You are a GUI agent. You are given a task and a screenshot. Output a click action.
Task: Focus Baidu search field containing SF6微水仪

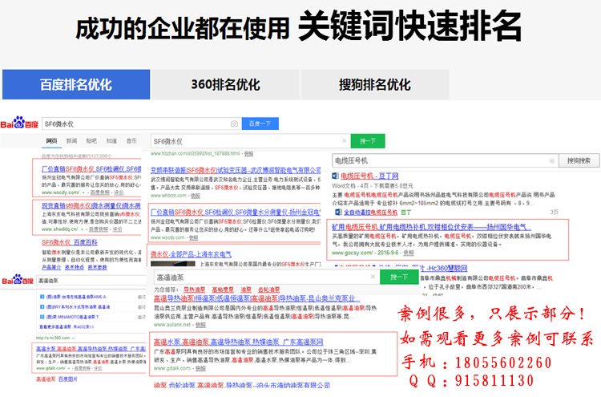141,124
